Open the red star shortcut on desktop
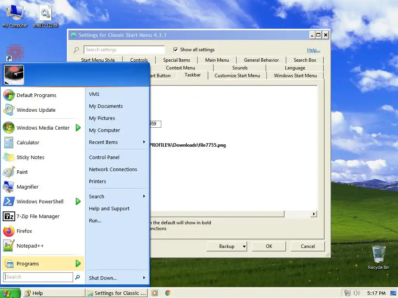398x298 pixels. pyautogui.click(x=15, y=52)
